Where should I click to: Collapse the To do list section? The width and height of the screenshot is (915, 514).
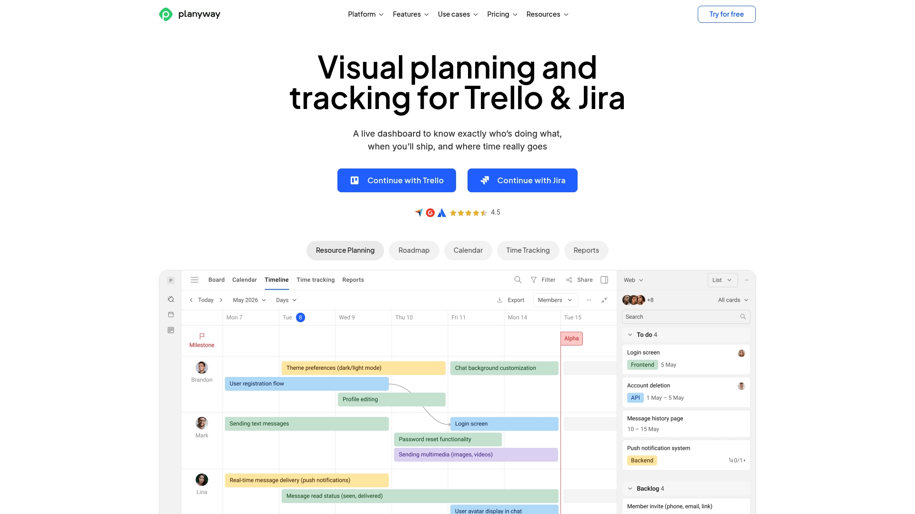(x=630, y=335)
